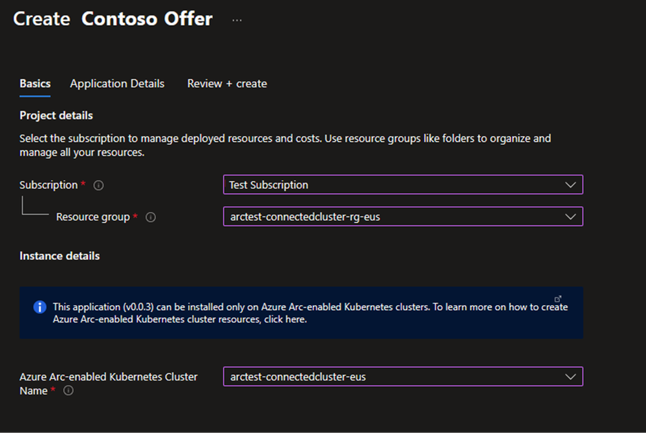Screen dimensions: 646x433
Task: Follow the "click here" link in the banner
Action: [x=286, y=319]
